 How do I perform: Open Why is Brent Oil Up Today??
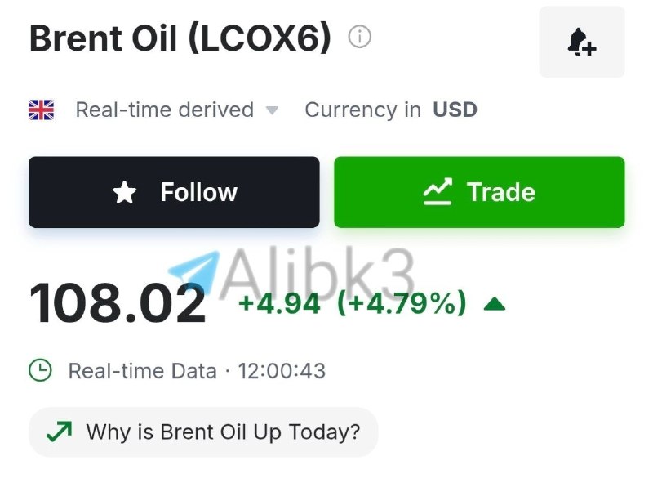tap(203, 432)
